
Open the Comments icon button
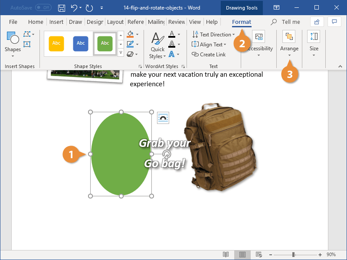pos(334,22)
